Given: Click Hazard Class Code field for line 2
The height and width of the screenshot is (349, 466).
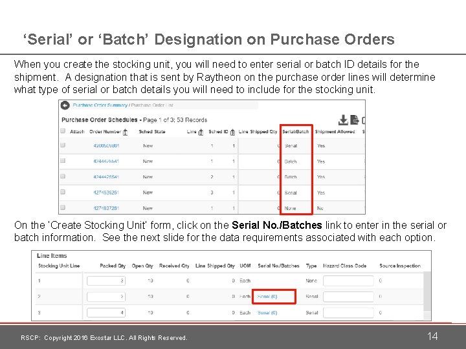Looking at the screenshot, I should tap(348, 297).
